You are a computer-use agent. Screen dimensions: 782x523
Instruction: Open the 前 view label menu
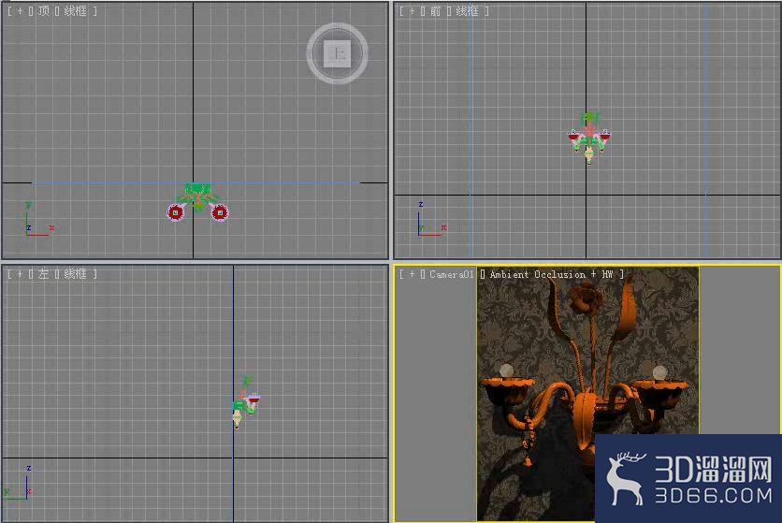coord(435,11)
